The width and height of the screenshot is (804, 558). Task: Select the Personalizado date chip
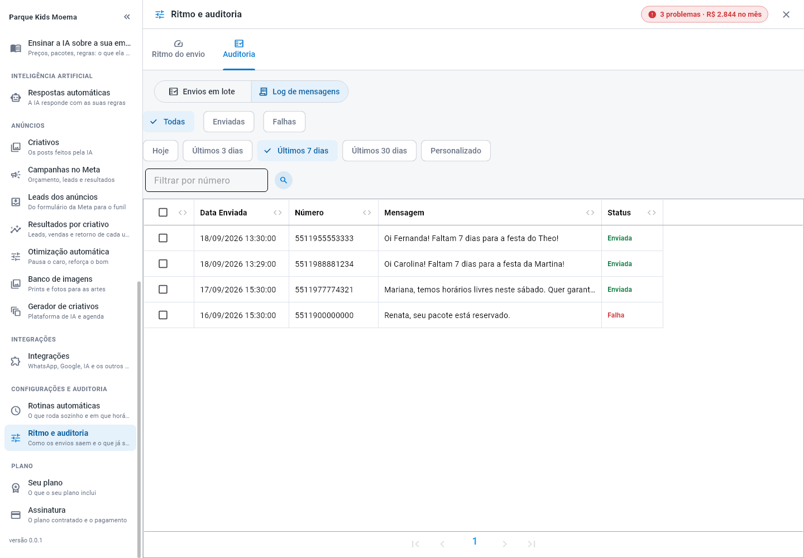(x=456, y=151)
